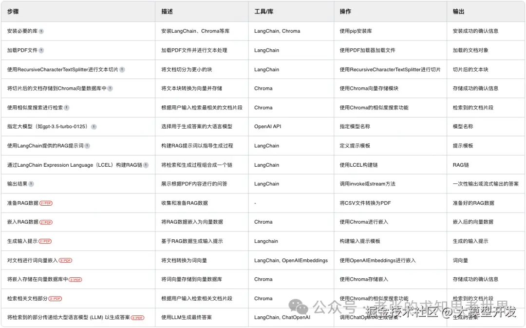Click the 描述 header cell

tap(165, 11)
